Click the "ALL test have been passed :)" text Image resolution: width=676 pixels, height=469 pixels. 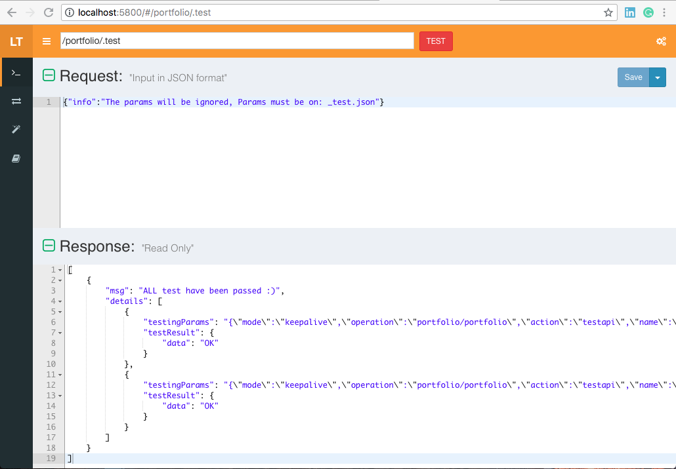point(209,291)
